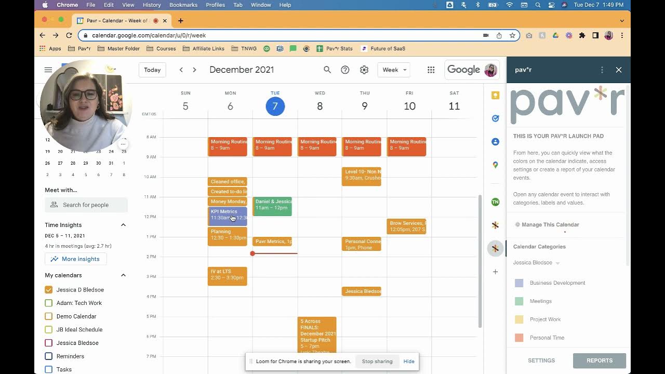This screenshot has height=374, width=665.
Task: Hide the Loom sharing bar
Action: (409, 362)
